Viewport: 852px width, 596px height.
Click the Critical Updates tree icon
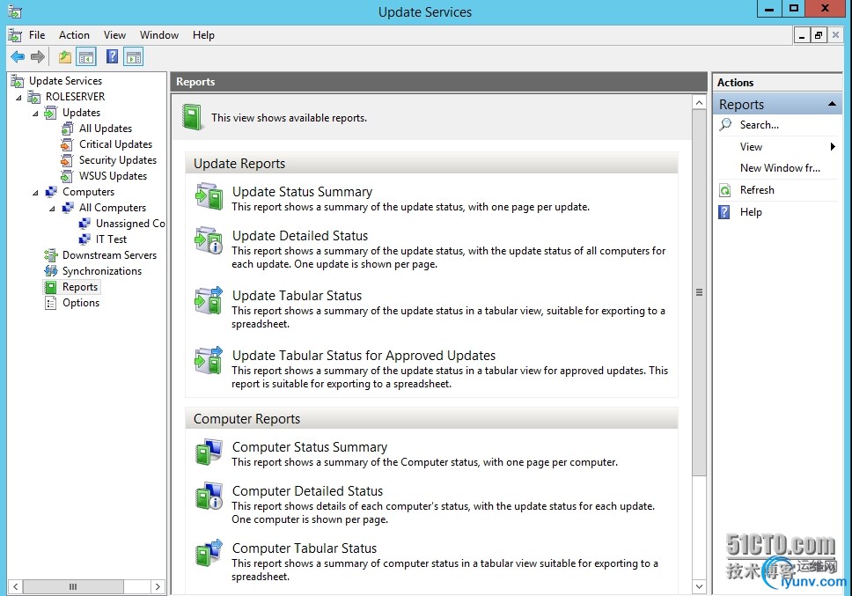(x=68, y=144)
